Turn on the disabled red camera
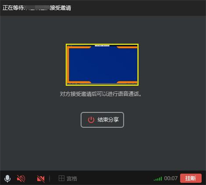The image size is (206, 185). pyautogui.click(x=41, y=178)
